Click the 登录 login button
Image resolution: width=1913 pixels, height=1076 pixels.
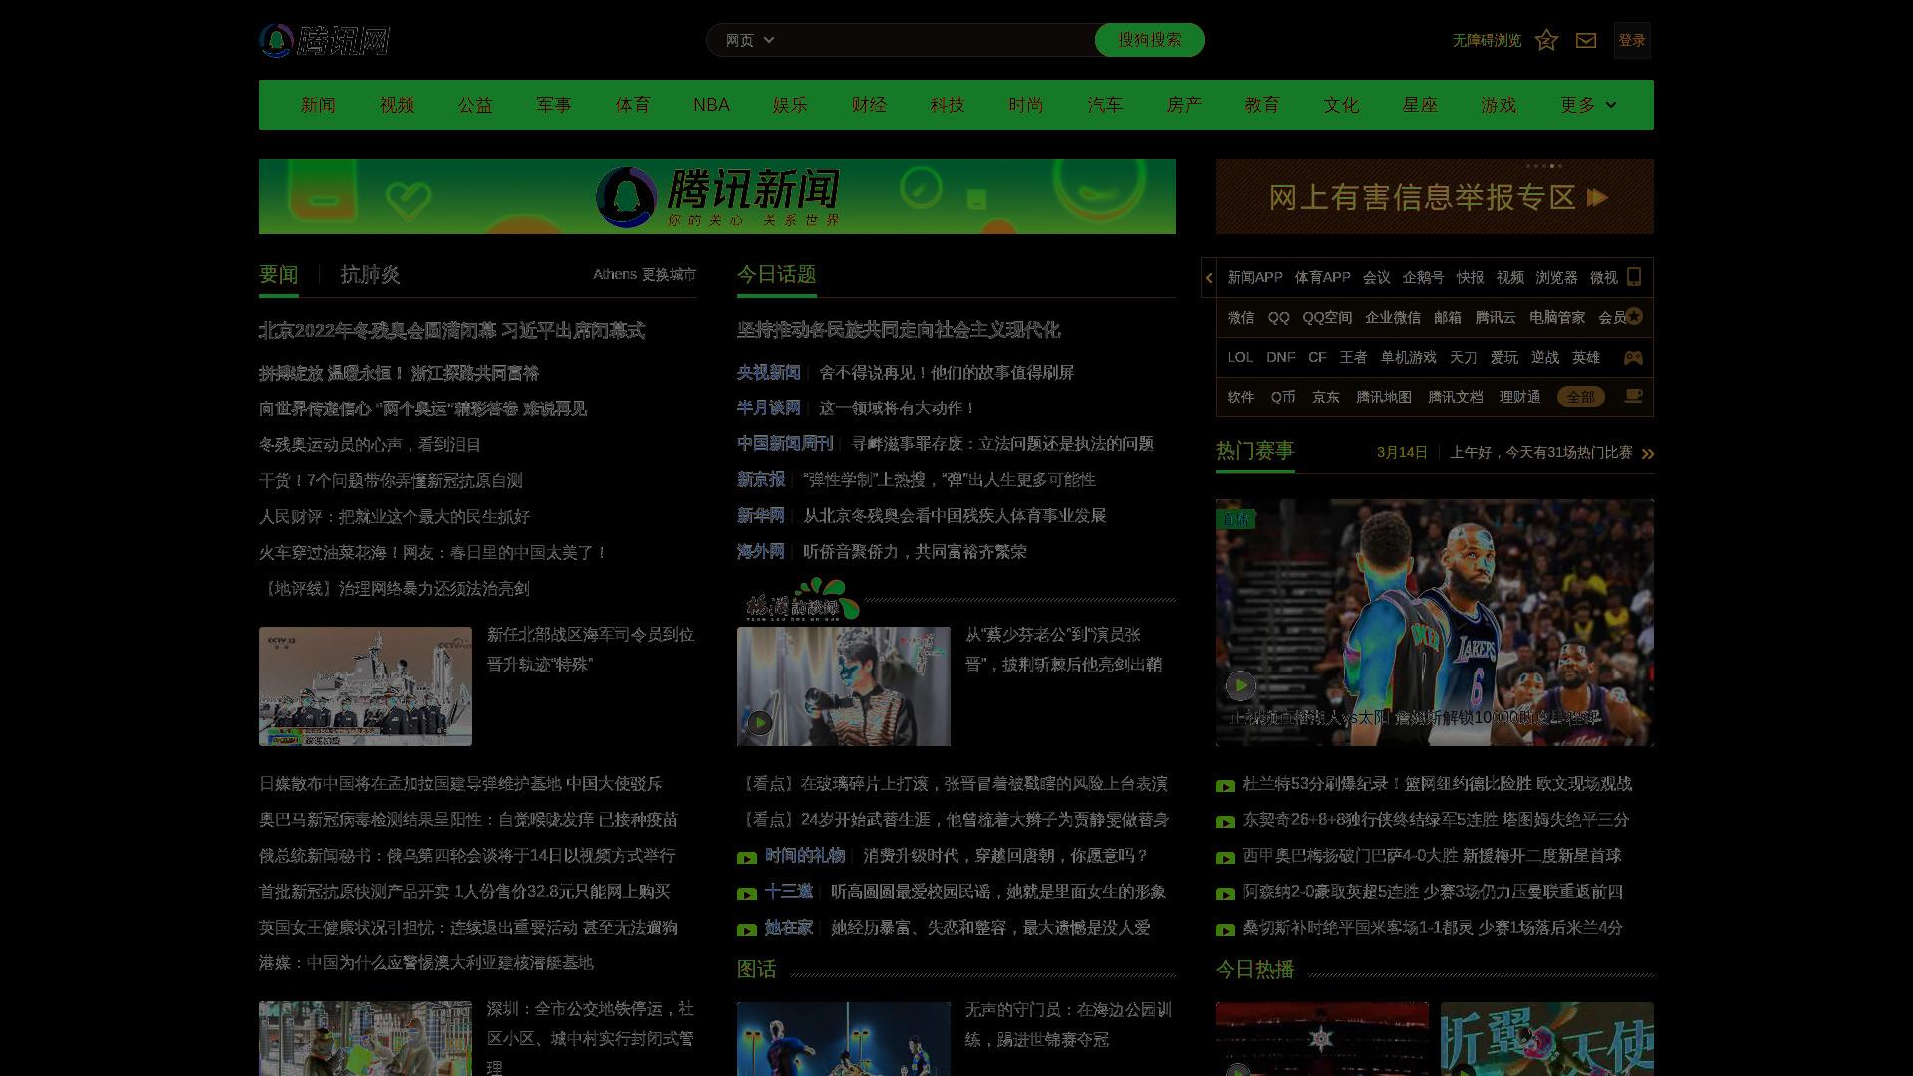pyautogui.click(x=1632, y=40)
